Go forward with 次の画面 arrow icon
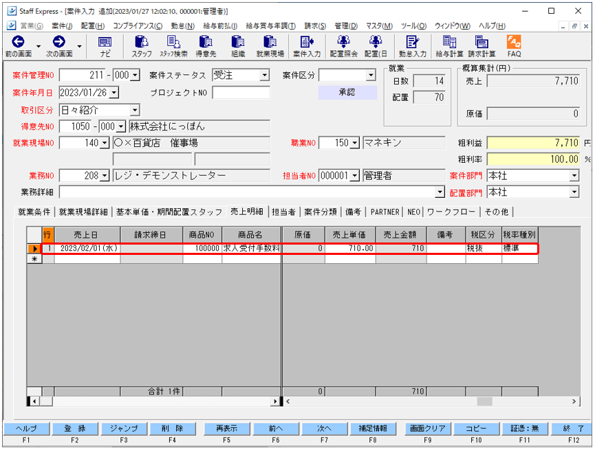The height and width of the screenshot is (450, 595). (59, 42)
